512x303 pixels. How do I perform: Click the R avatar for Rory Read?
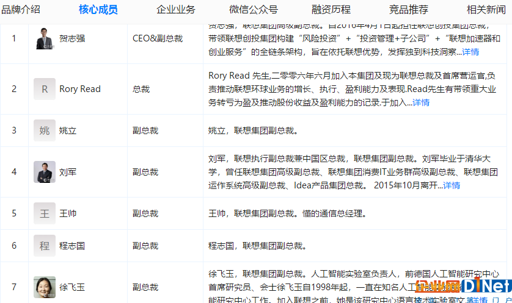click(x=45, y=89)
